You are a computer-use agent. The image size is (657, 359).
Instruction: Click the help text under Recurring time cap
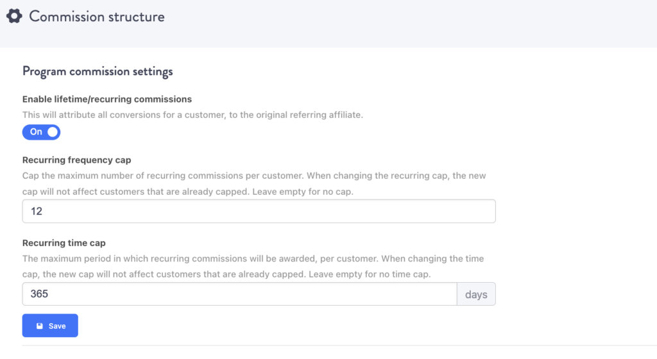[x=253, y=265]
